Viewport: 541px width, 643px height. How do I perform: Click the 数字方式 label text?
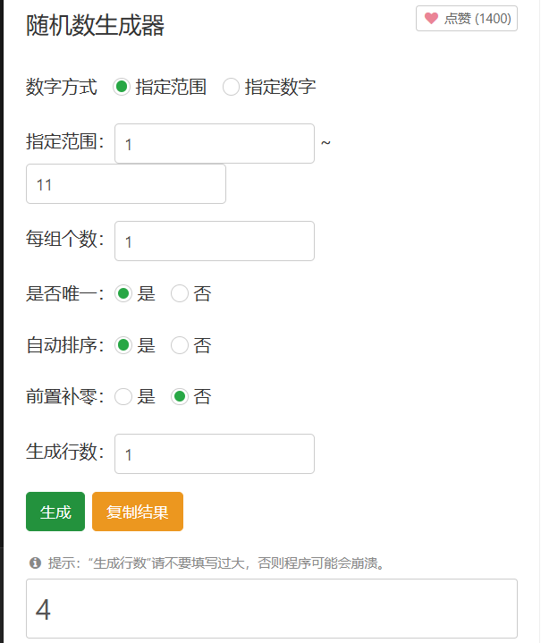62,87
